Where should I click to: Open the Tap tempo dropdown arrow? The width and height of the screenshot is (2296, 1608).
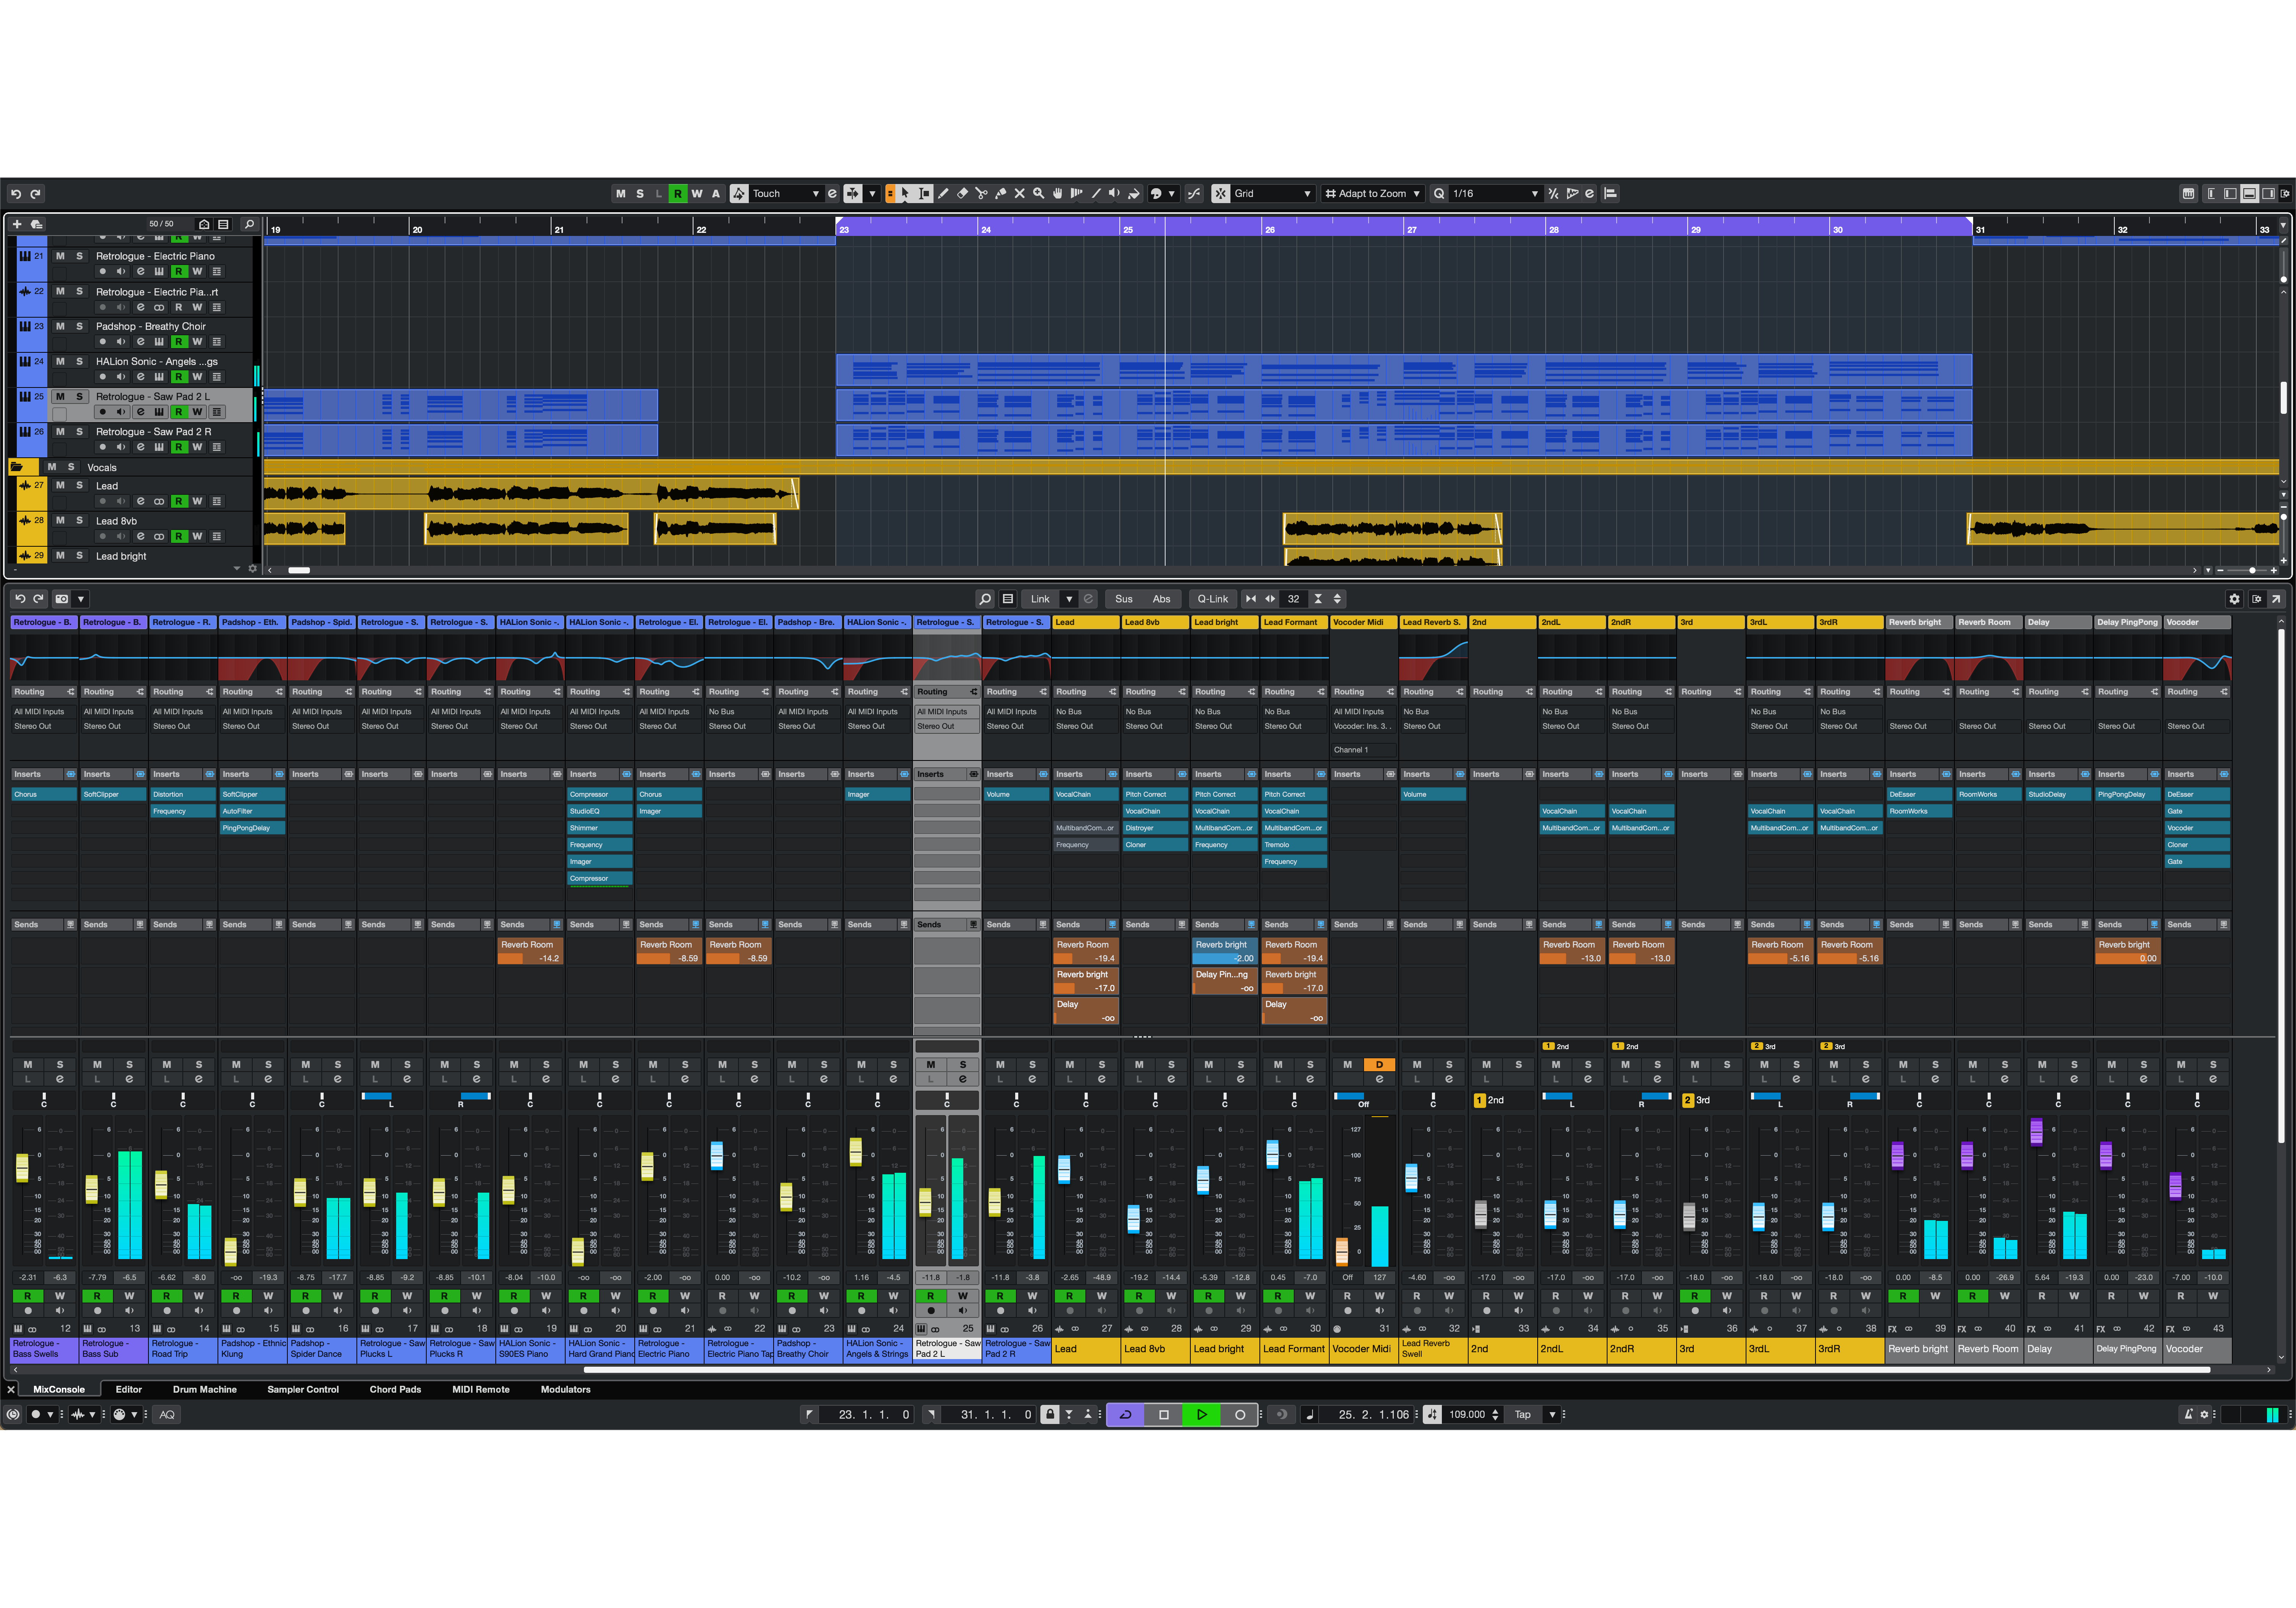[x=1552, y=1414]
